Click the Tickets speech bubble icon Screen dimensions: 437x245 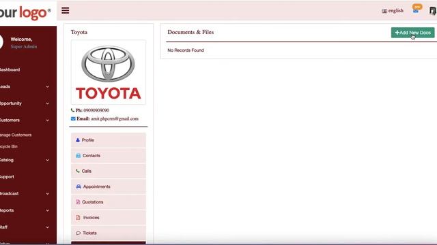[x=79, y=233]
